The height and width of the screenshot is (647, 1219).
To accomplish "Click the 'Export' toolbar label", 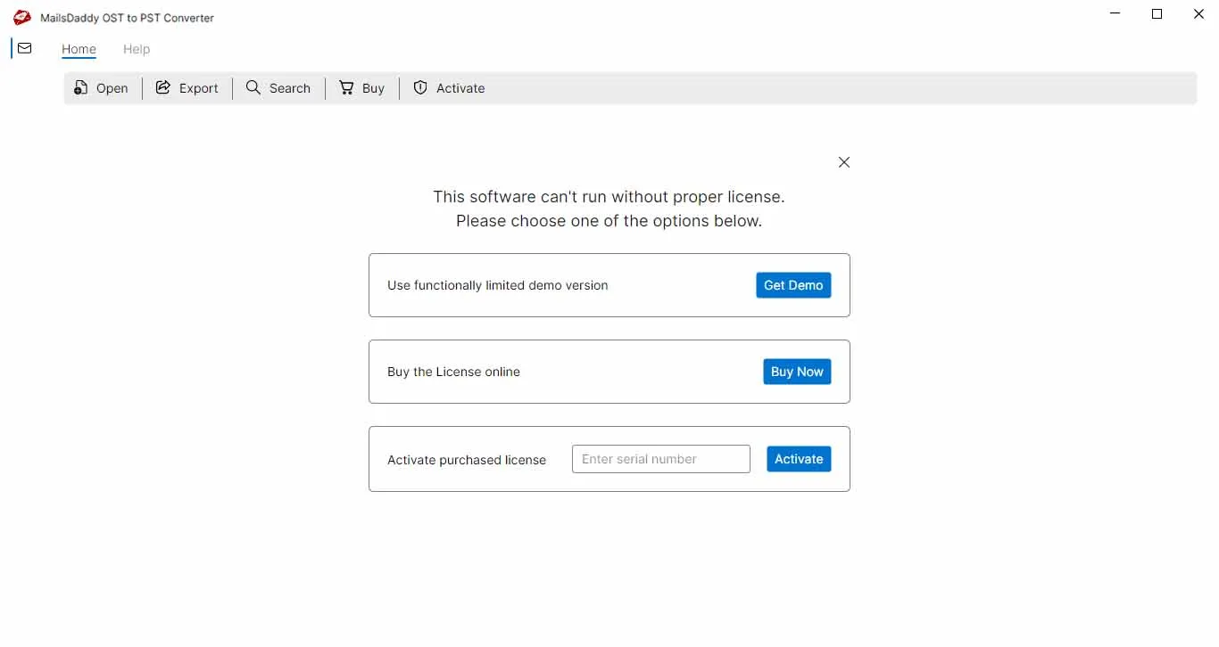I will 199,88.
